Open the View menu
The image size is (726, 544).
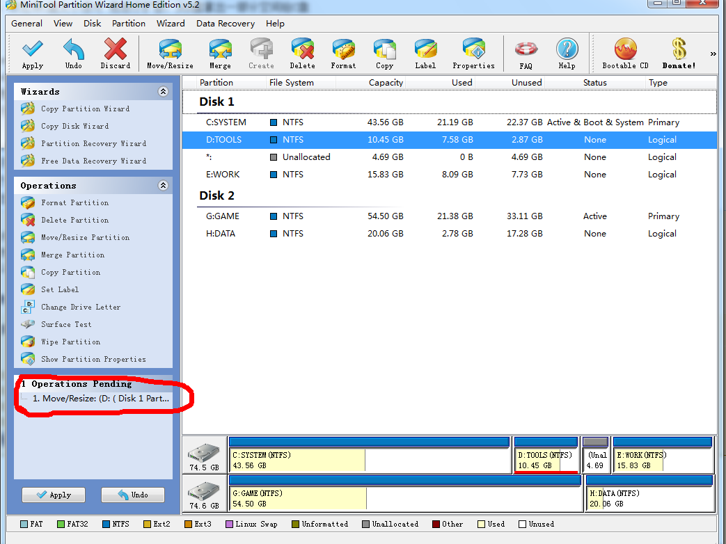(63, 24)
